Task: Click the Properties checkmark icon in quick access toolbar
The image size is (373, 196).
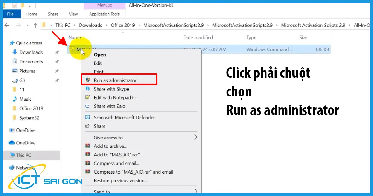Action: pos(14,5)
